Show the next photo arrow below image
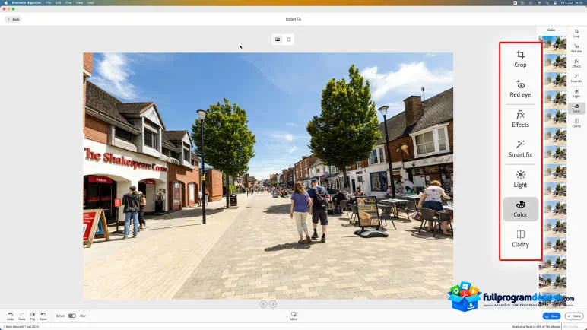The width and height of the screenshot is (587, 330). pyautogui.click(x=273, y=304)
